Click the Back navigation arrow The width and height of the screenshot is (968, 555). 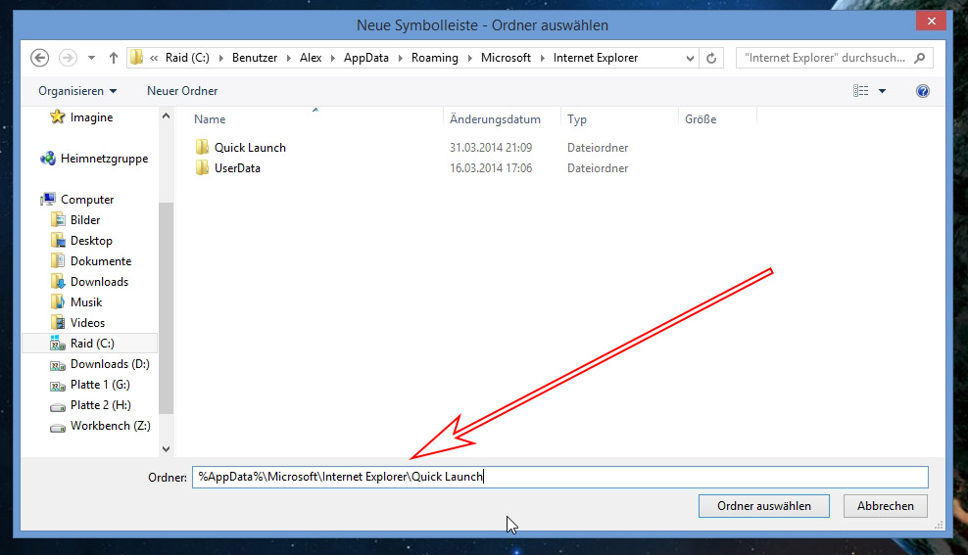40,58
